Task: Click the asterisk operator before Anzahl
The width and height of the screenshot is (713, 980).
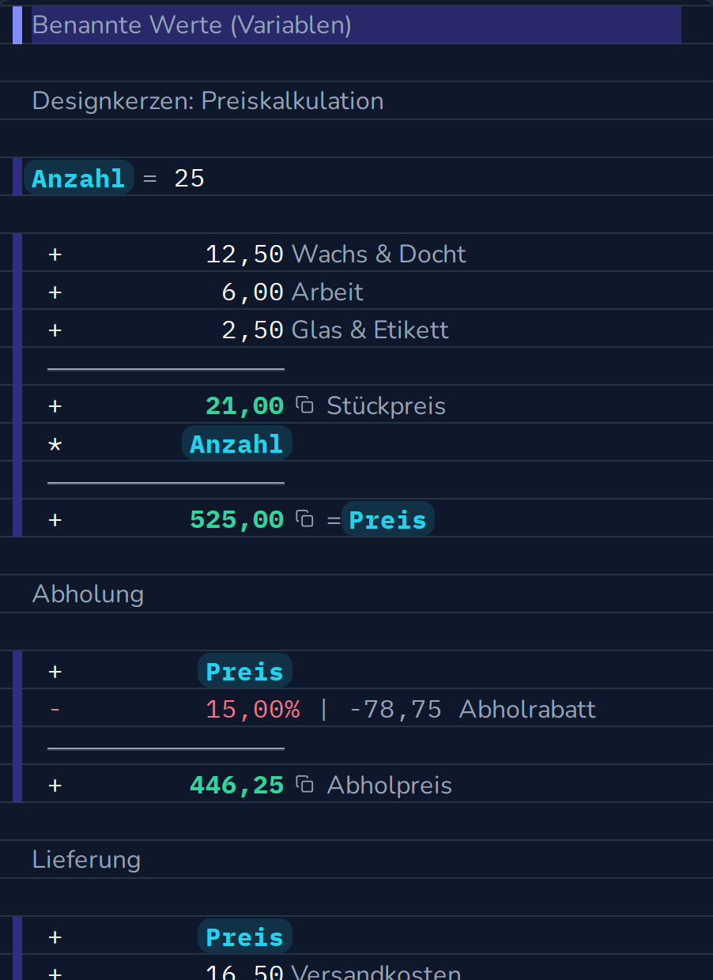Action: coord(55,444)
